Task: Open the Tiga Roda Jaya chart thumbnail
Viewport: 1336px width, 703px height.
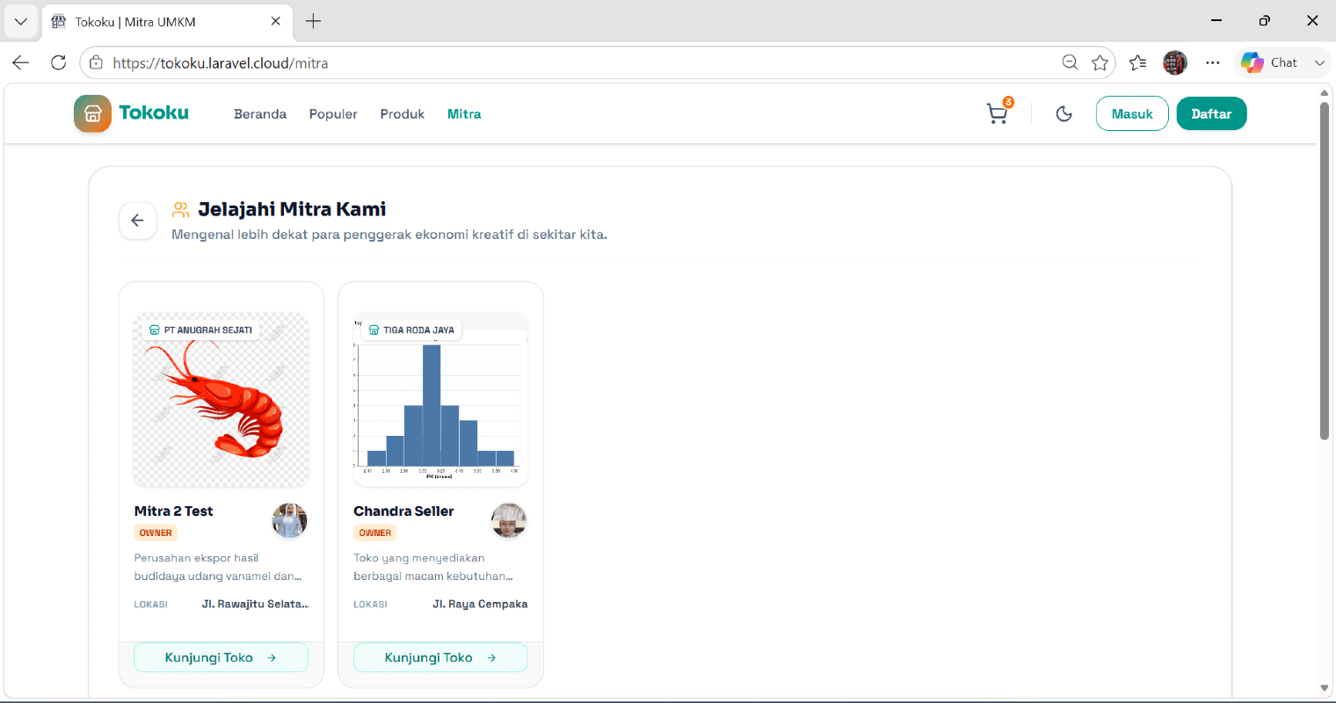Action: pos(440,400)
